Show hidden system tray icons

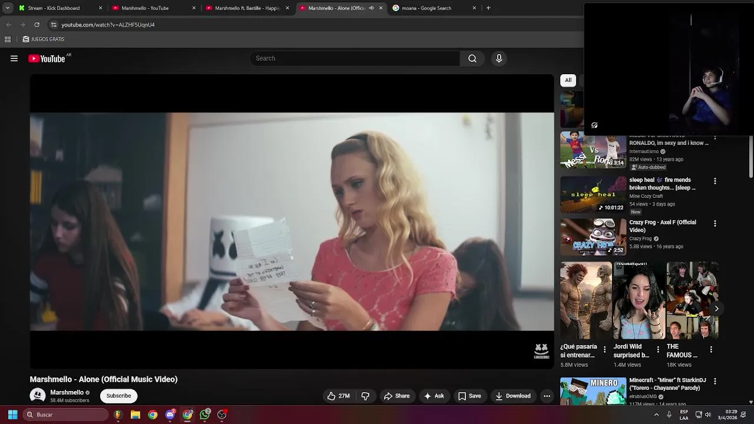coord(656,415)
